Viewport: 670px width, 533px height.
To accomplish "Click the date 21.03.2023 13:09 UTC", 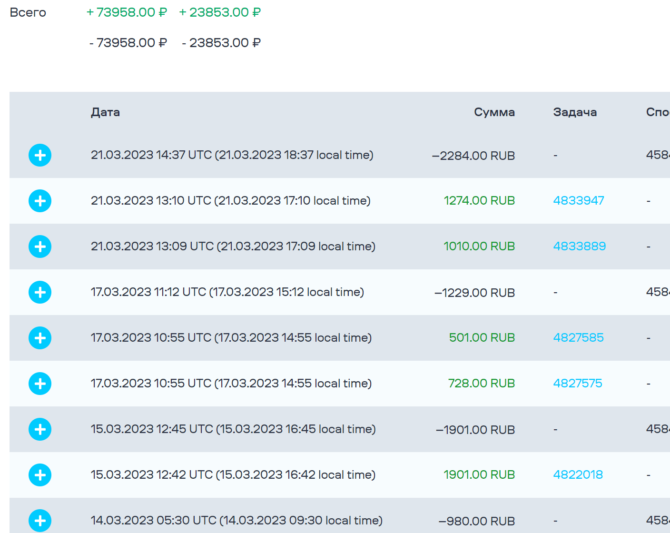I will [152, 246].
